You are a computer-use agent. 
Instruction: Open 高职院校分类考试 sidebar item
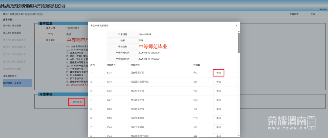point(13,83)
